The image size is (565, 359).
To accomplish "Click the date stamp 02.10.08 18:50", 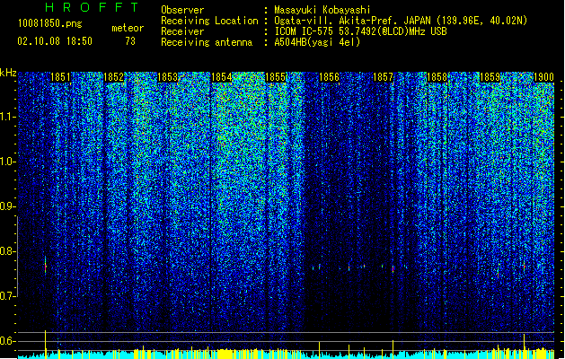I will point(55,41).
